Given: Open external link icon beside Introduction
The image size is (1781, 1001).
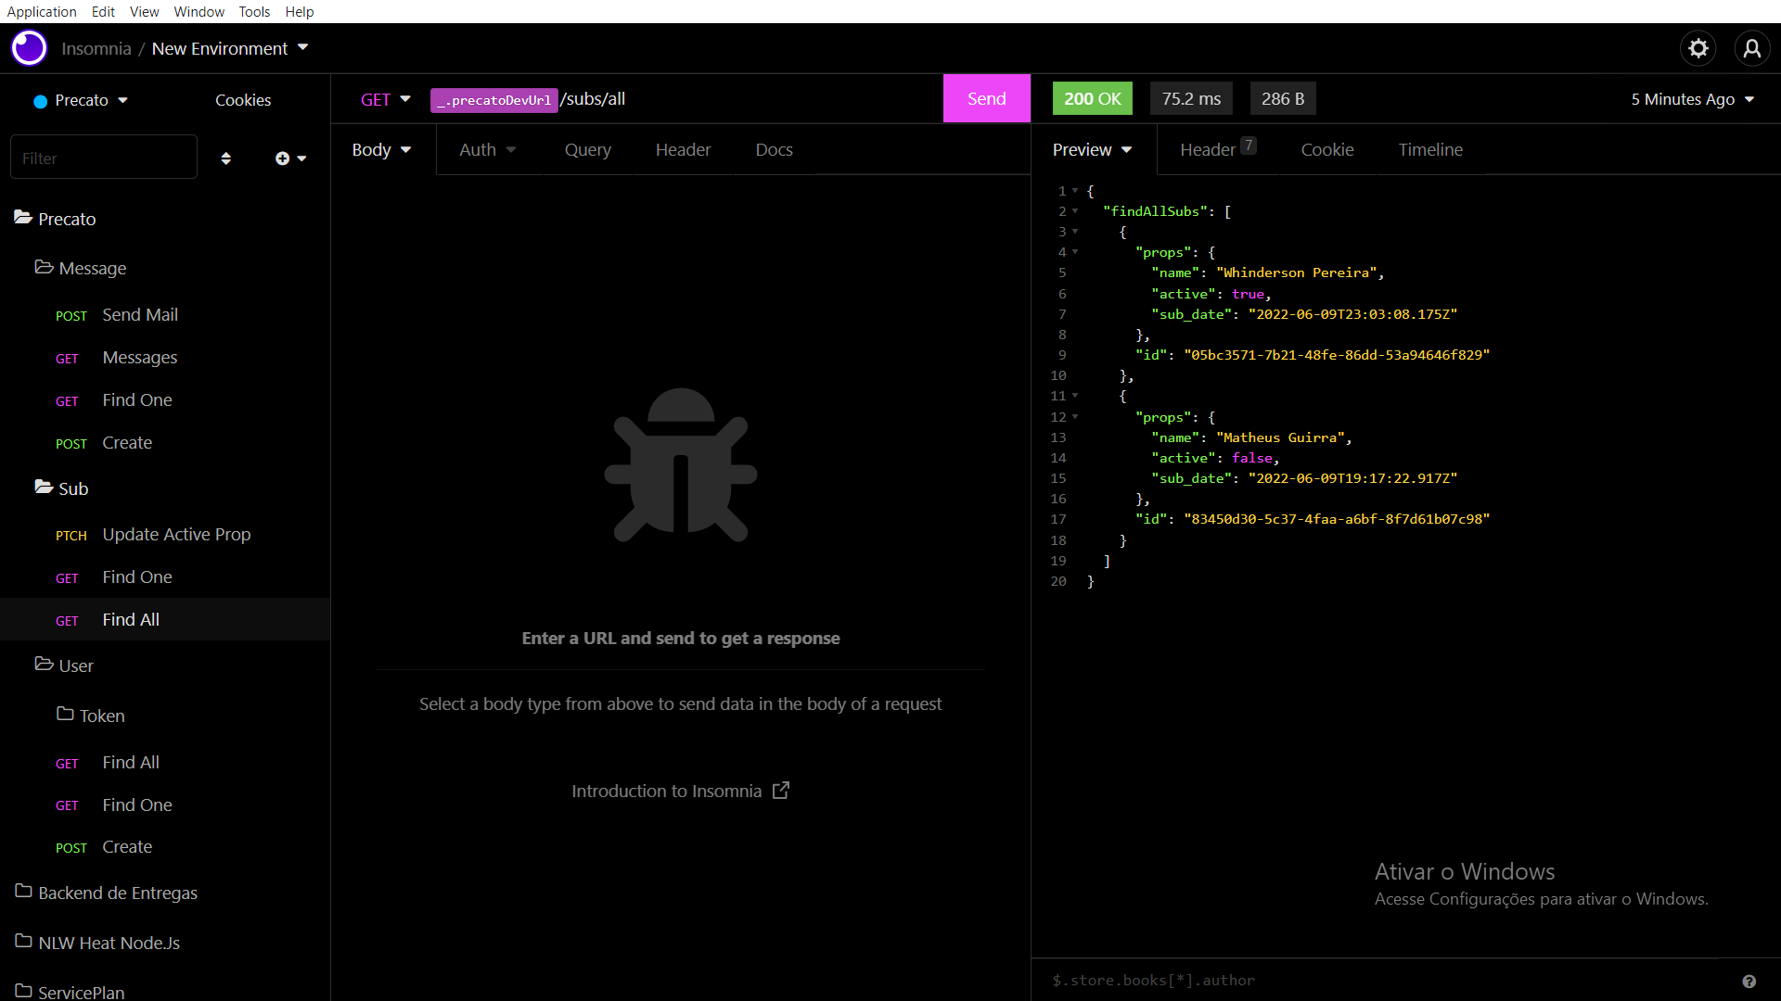Looking at the screenshot, I should pyautogui.click(x=781, y=791).
